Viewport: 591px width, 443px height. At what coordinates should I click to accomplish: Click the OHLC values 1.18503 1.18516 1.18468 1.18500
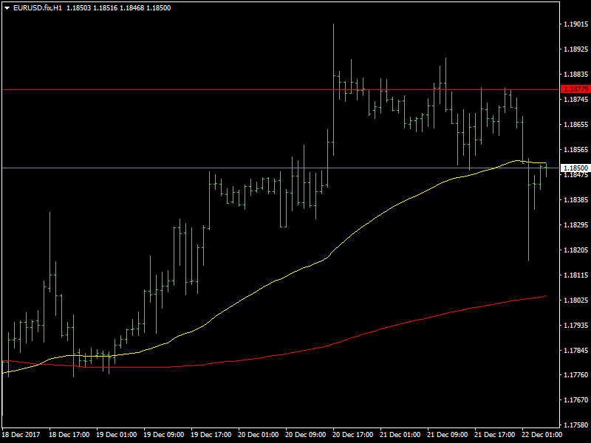click(x=119, y=8)
